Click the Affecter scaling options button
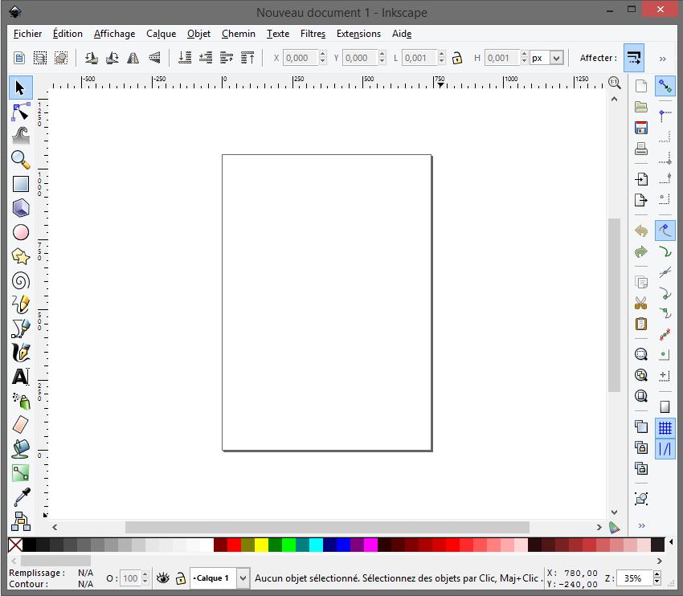This screenshot has height=596, width=683. [x=633, y=58]
